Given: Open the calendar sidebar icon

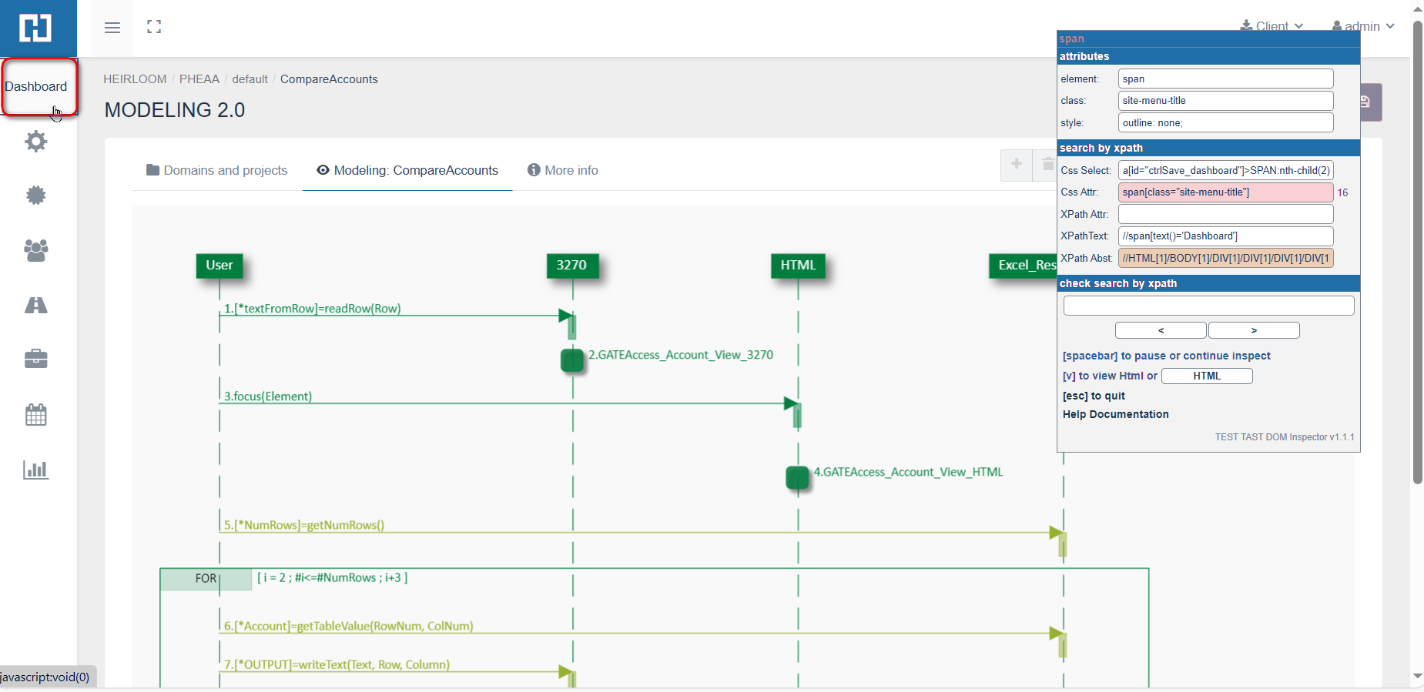Looking at the screenshot, I should pos(36,415).
